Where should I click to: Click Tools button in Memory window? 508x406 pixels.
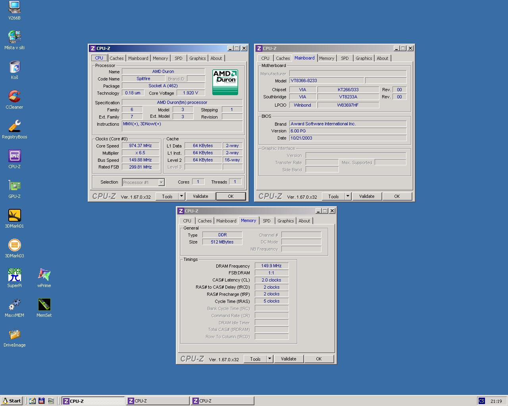pos(255,359)
